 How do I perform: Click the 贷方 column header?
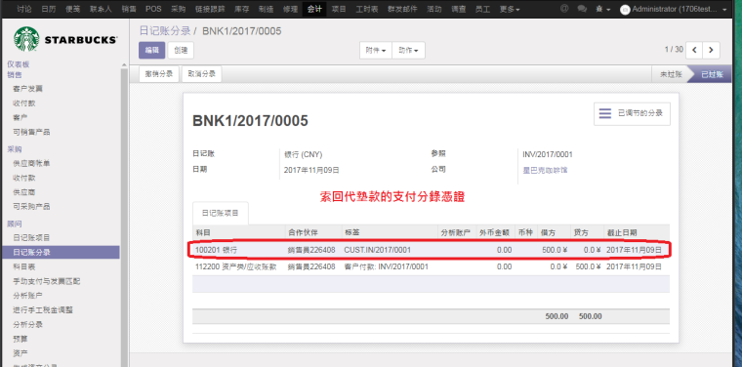click(x=581, y=232)
